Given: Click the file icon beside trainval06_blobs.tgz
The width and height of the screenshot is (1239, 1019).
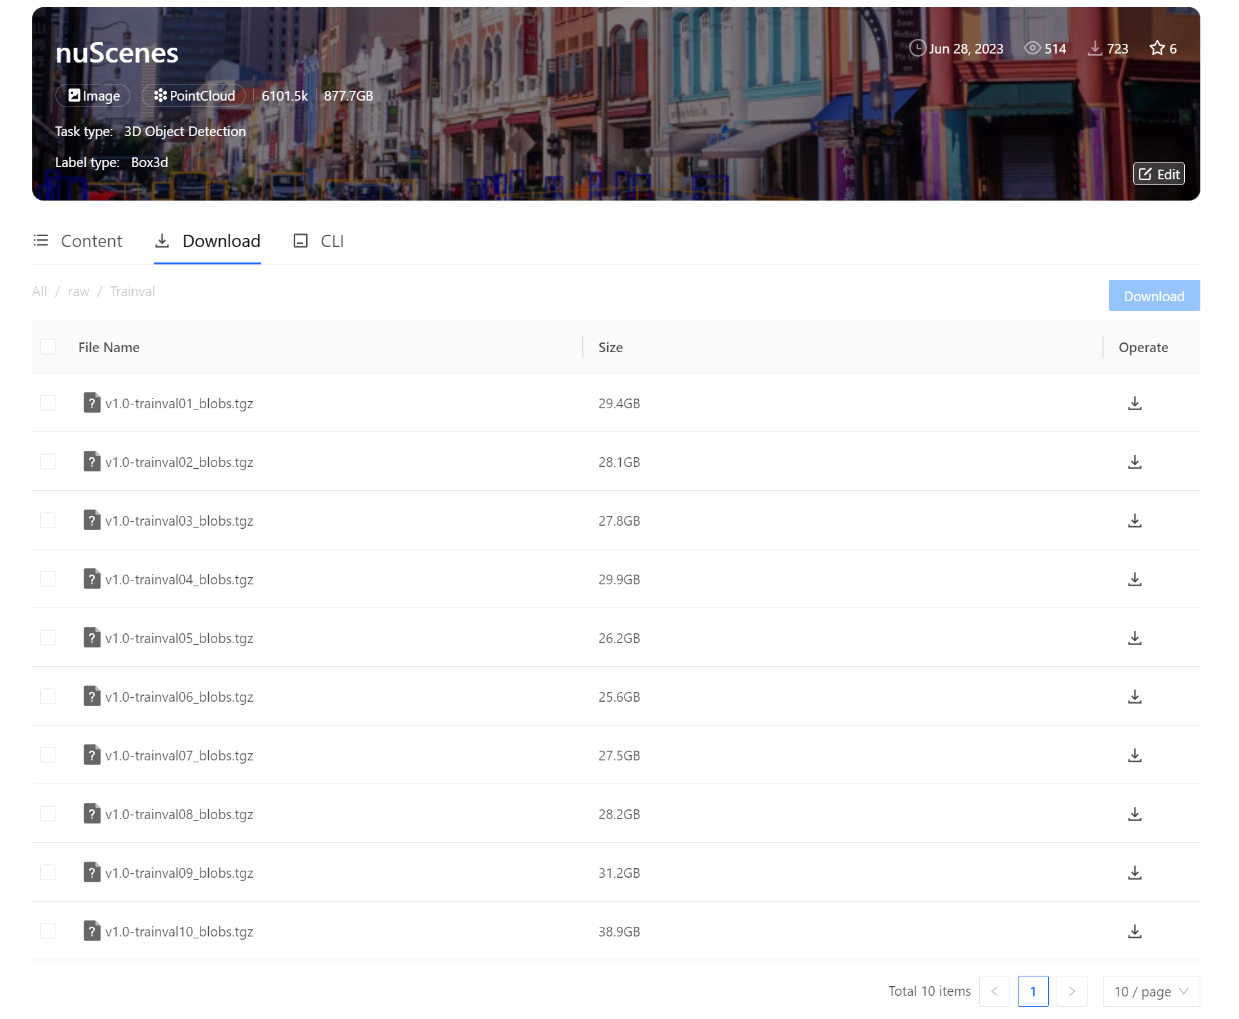Looking at the screenshot, I should pos(92,697).
